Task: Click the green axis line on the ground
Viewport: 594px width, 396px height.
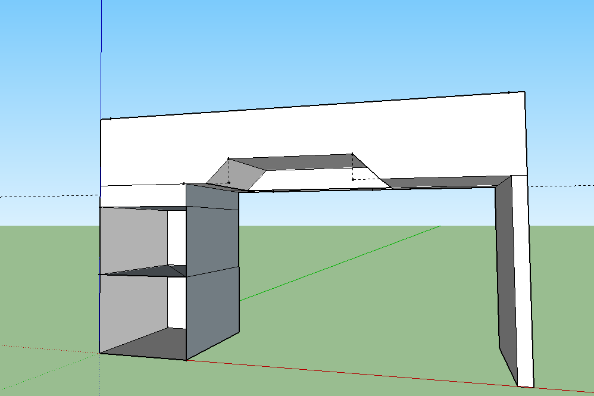Action: (341, 263)
